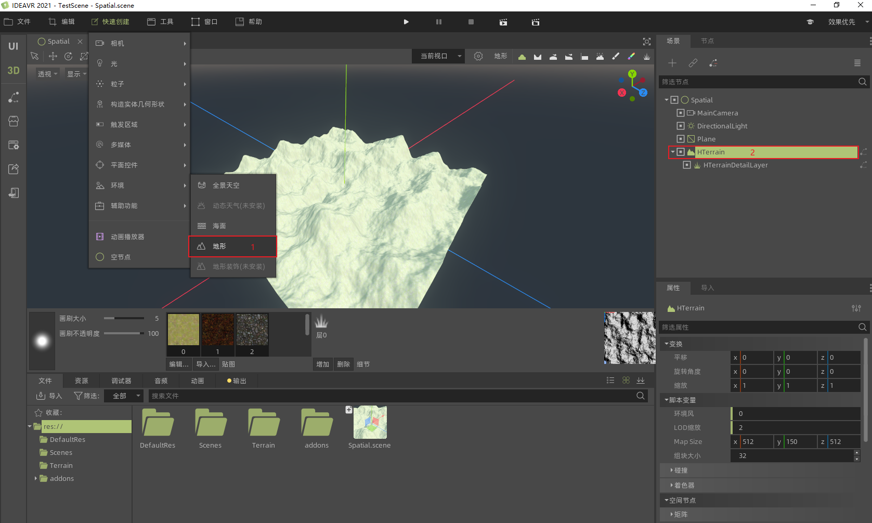Image resolution: width=872 pixels, height=523 pixels.
Task: Click the play current scene clapper icon
Action: 503,22
